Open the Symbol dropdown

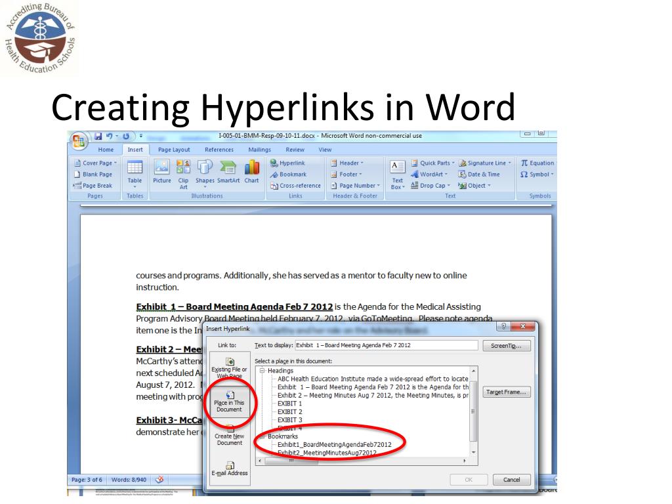[x=537, y=175]
